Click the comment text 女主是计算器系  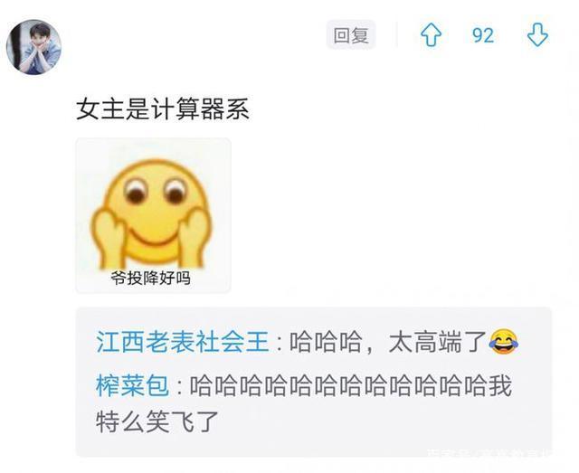163,109
